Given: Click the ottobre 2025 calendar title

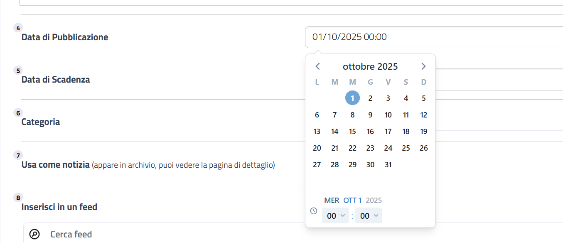Looking at the screenshot, I should click(x=370, y=66).
